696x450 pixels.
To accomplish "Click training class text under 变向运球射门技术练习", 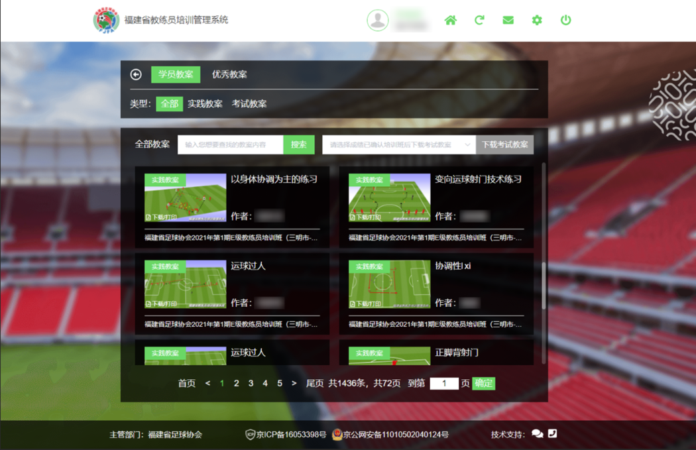I will [435, 238].
